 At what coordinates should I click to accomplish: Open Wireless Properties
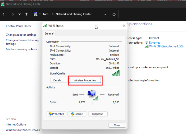tap(85, 80)
